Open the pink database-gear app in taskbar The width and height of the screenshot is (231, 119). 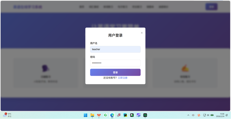(x=119, y=115)
